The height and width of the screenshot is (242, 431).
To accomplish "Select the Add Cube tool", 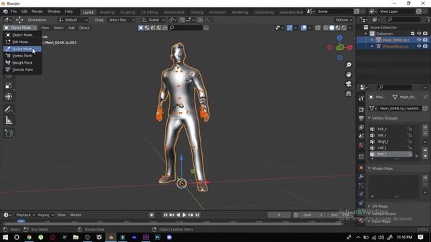I will tap(9, 133).
